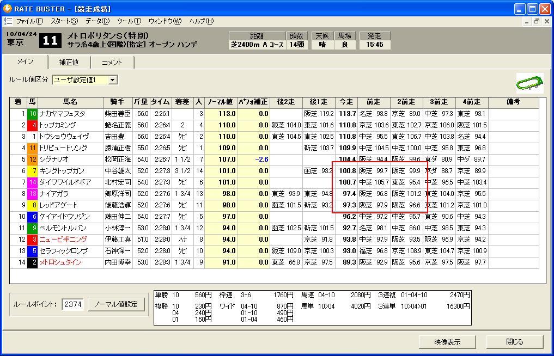Minimize the inner document window

pos(527,22)
